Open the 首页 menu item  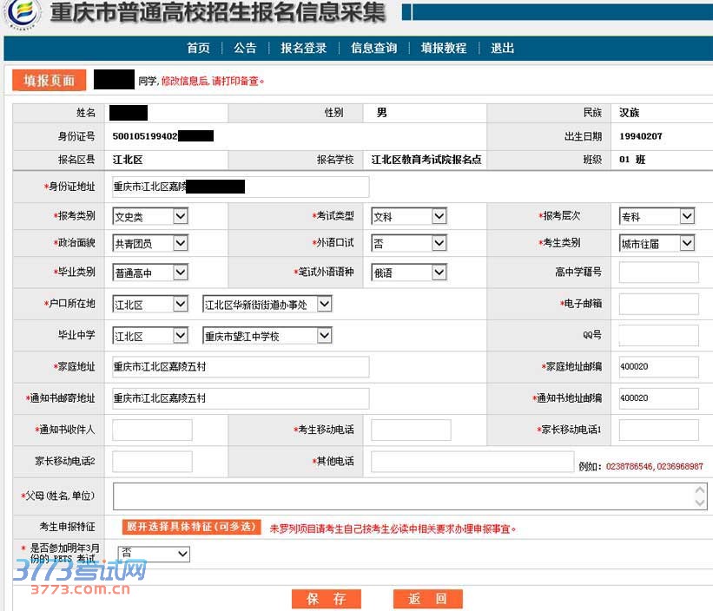coord(198,49)
